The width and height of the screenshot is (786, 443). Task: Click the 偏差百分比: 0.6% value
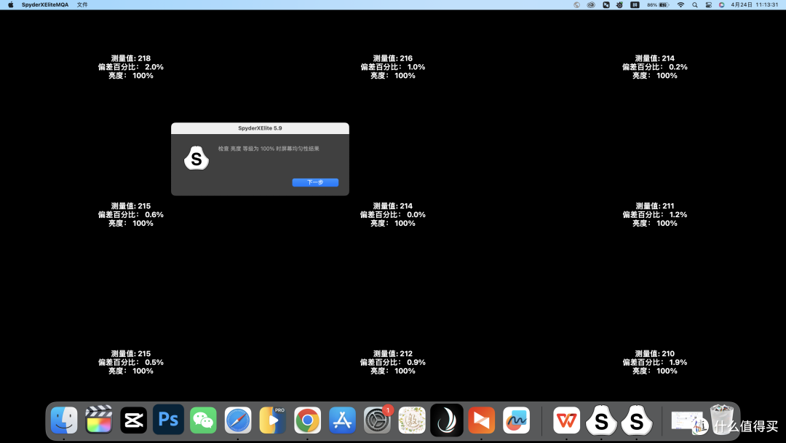[x=131, y=214]
